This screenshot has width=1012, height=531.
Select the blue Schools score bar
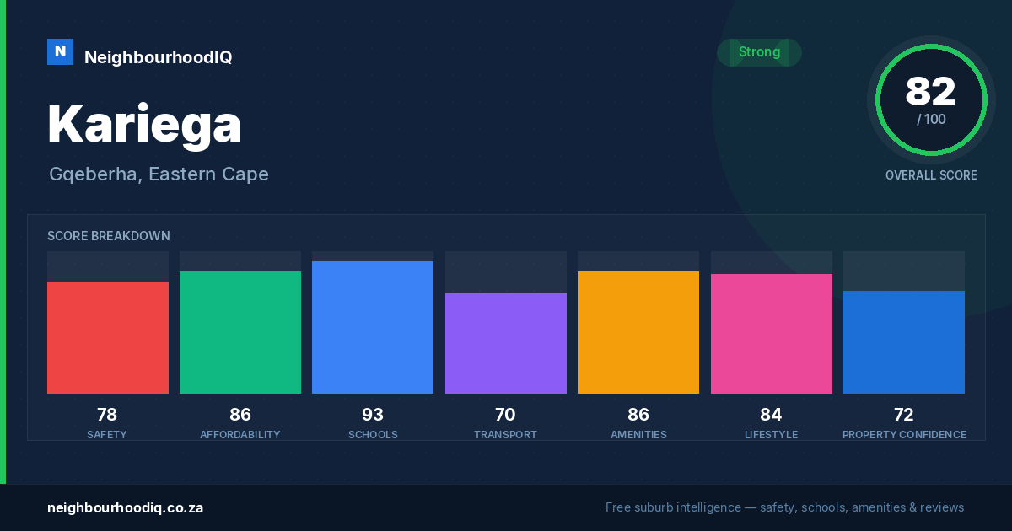[373, 327]
